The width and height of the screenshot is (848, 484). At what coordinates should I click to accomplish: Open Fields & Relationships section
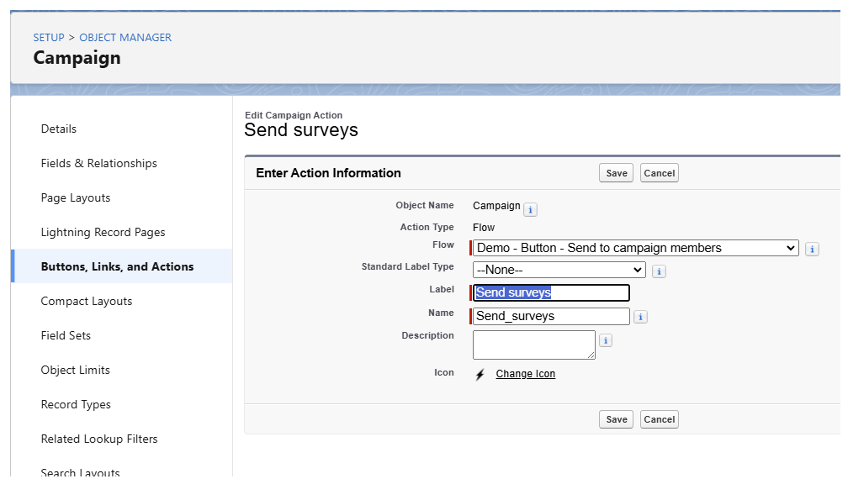pyautogui.click(x=98, y=163)
